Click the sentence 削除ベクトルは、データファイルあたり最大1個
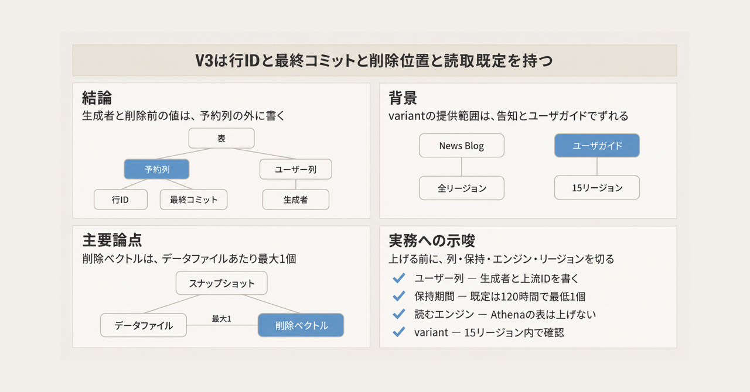Image resolution: width=750 pixels, height=392 pixels. tap(190, 259)
